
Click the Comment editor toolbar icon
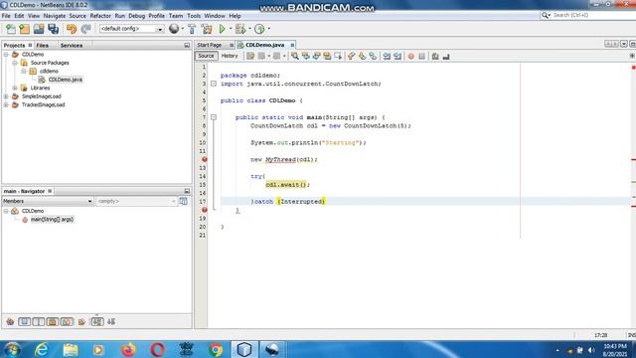435,56
